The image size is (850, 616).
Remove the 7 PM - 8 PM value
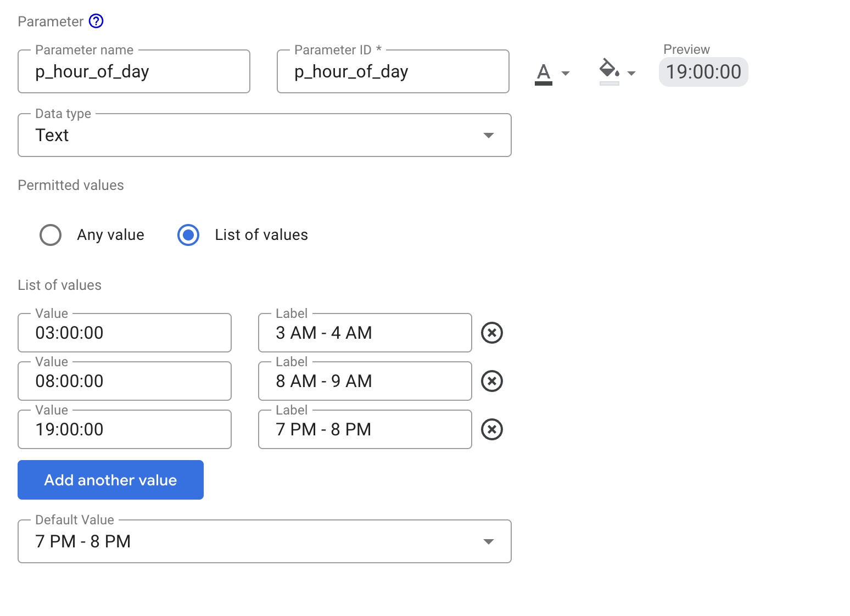pyautogui.click(x=492, y=429)
